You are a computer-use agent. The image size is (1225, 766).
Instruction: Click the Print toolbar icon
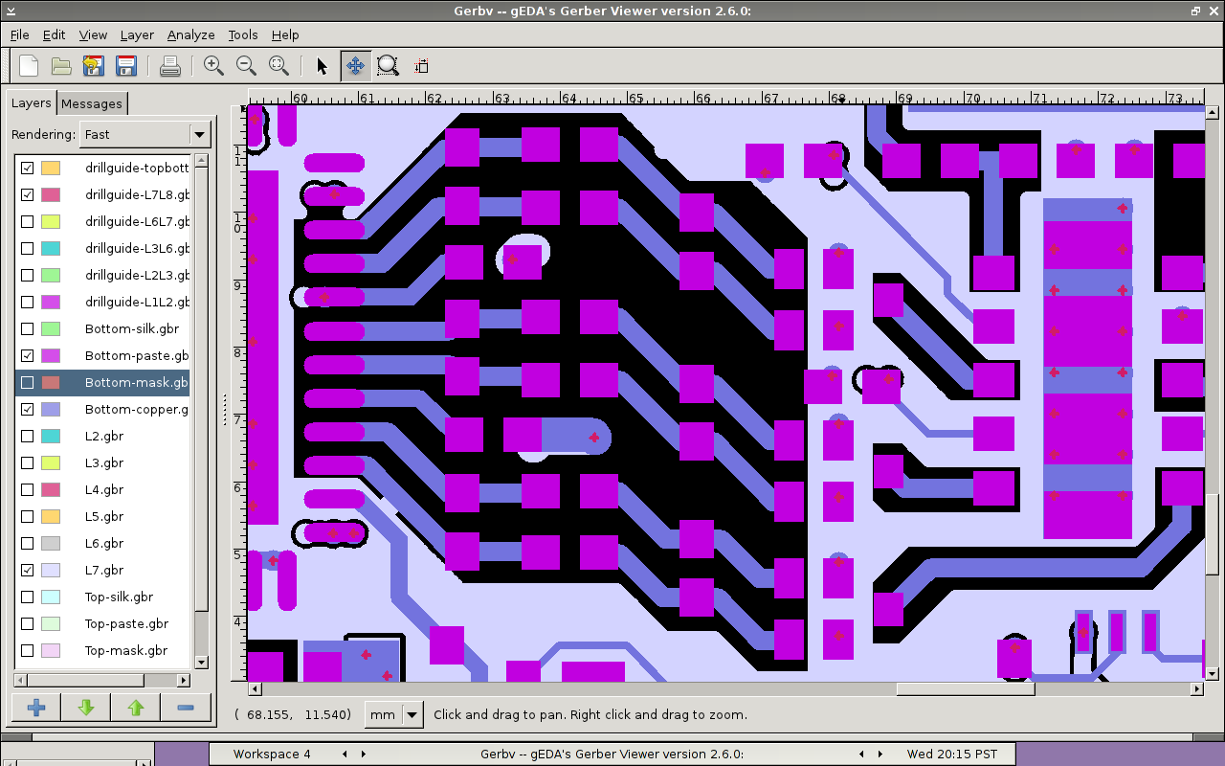pyautogui.click(x=170, y=66)
